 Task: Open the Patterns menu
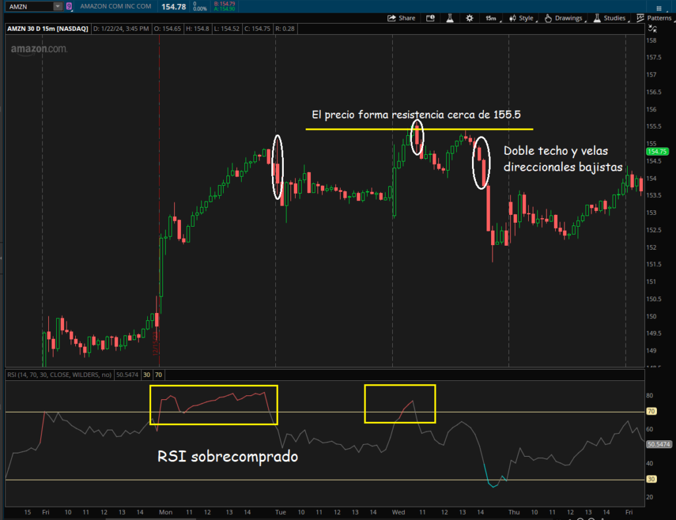pos(654,18)
